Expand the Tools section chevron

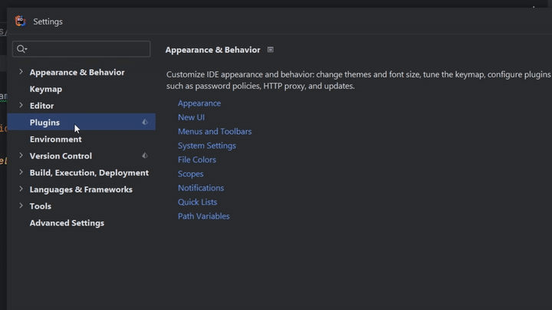pos(21,206)
